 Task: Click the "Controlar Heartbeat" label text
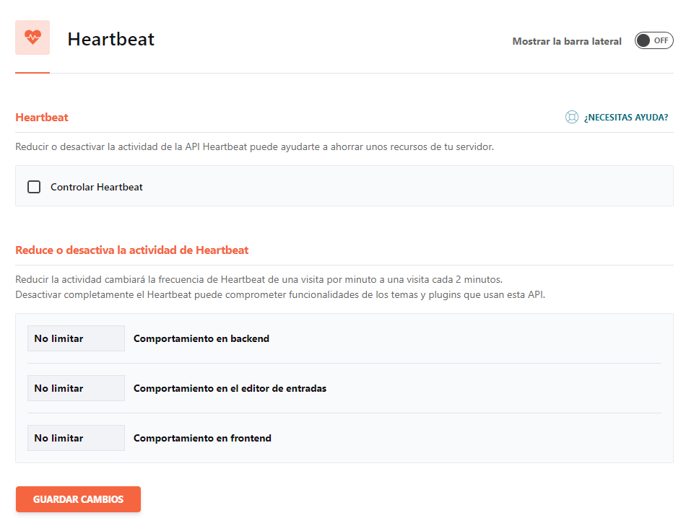[97, 187]
